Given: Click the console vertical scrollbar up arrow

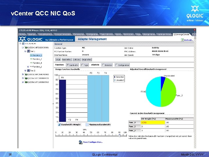Looking at the screenshot, I should (x=195, y=38).
